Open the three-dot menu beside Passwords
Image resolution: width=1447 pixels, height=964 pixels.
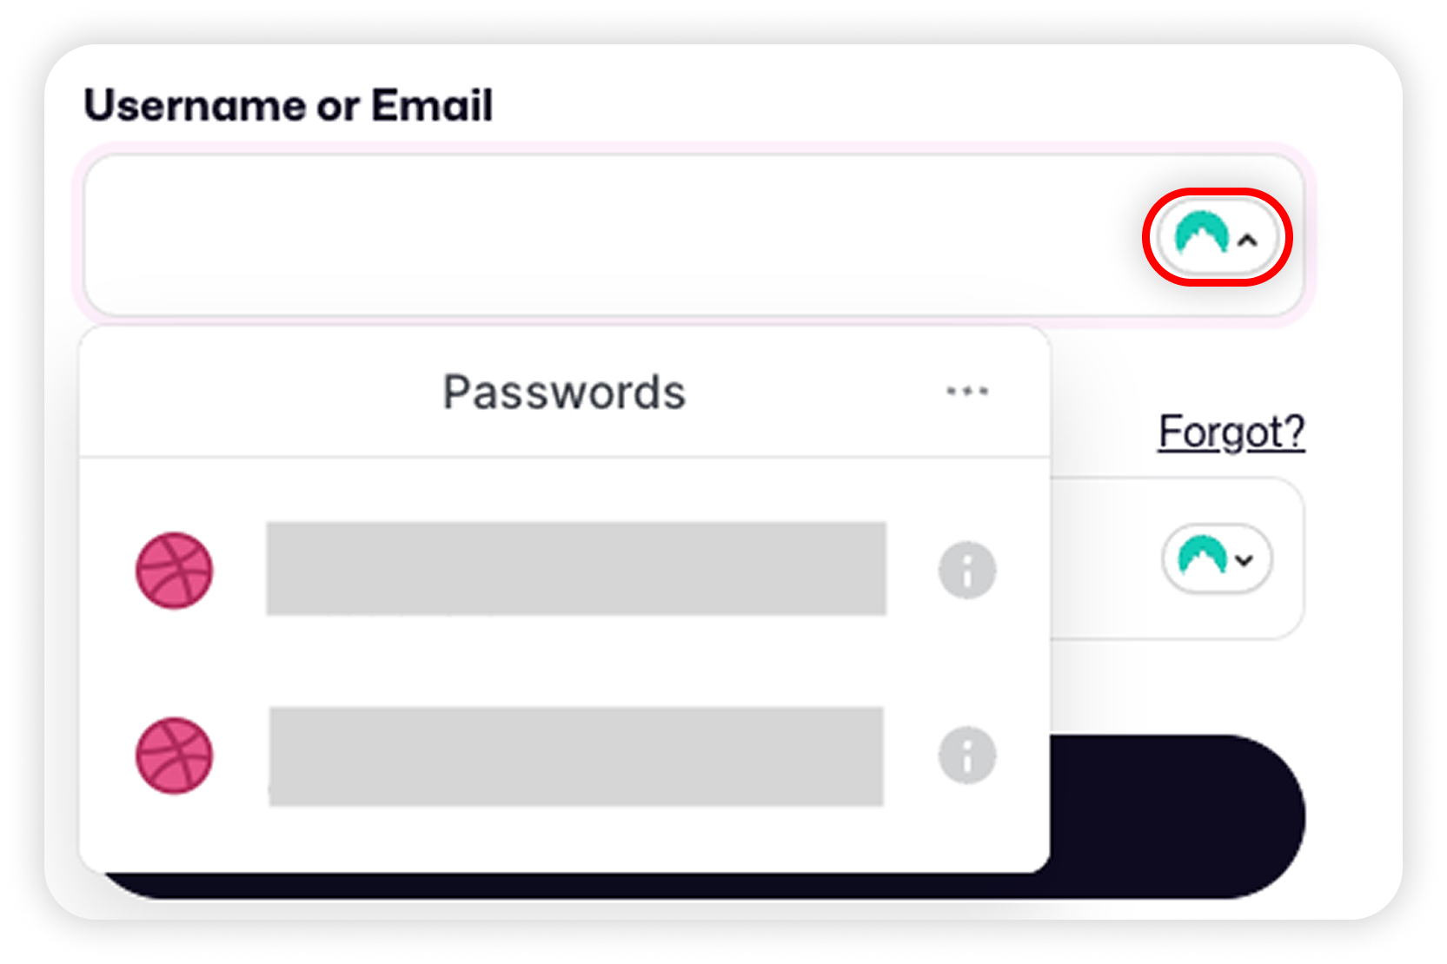coord(967,392)
